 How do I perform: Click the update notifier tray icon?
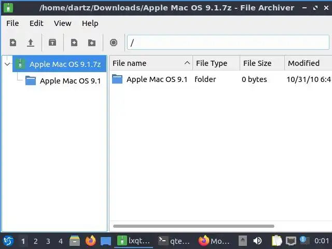[x=305, y=241]
